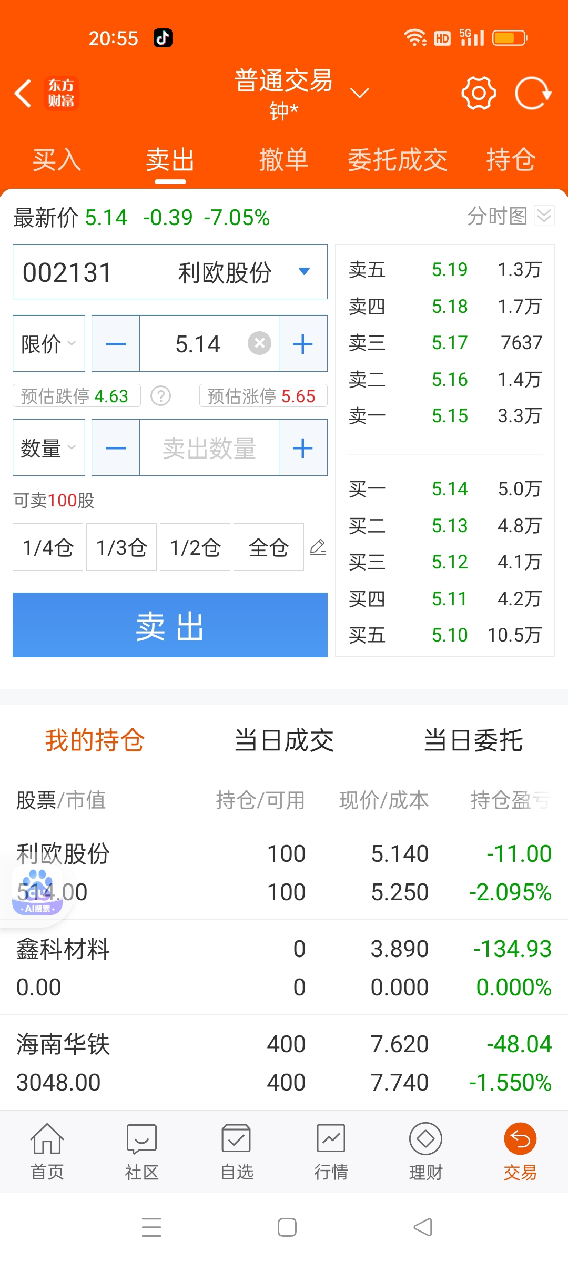Screen dimensions: 568x1262
Task: Decrease price with minus button
Action: click(x=116, y=343)
